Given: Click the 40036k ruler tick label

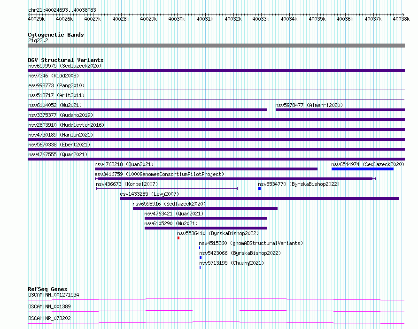Looking at the screenshot, I should (x=345, y=19).
